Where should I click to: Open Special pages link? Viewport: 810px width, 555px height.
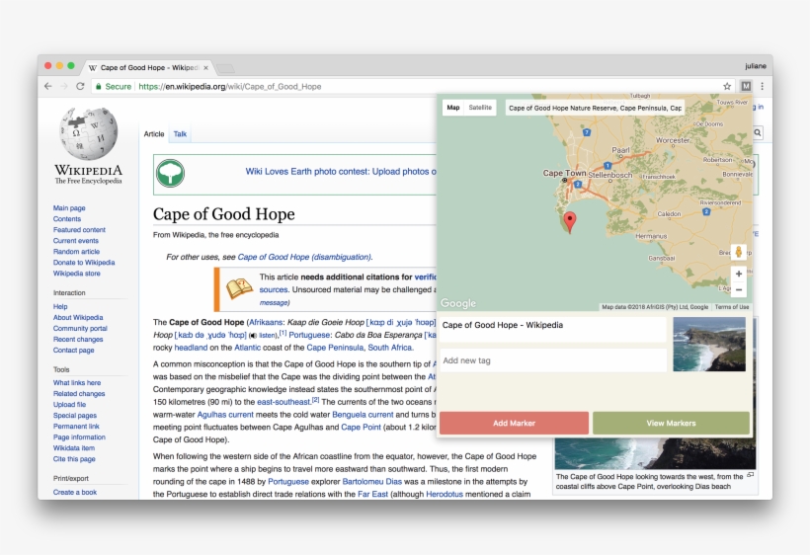coord(75,415)
